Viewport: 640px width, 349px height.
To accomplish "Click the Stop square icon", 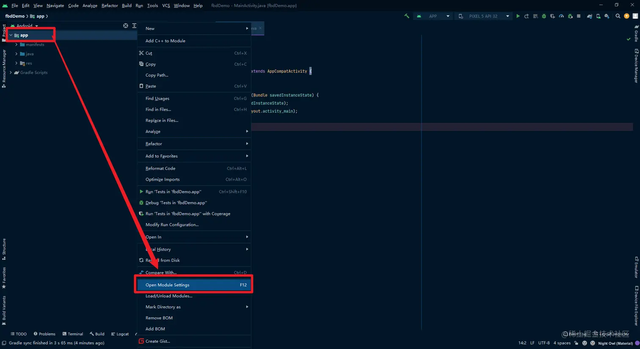I will (x=579, y=16).
